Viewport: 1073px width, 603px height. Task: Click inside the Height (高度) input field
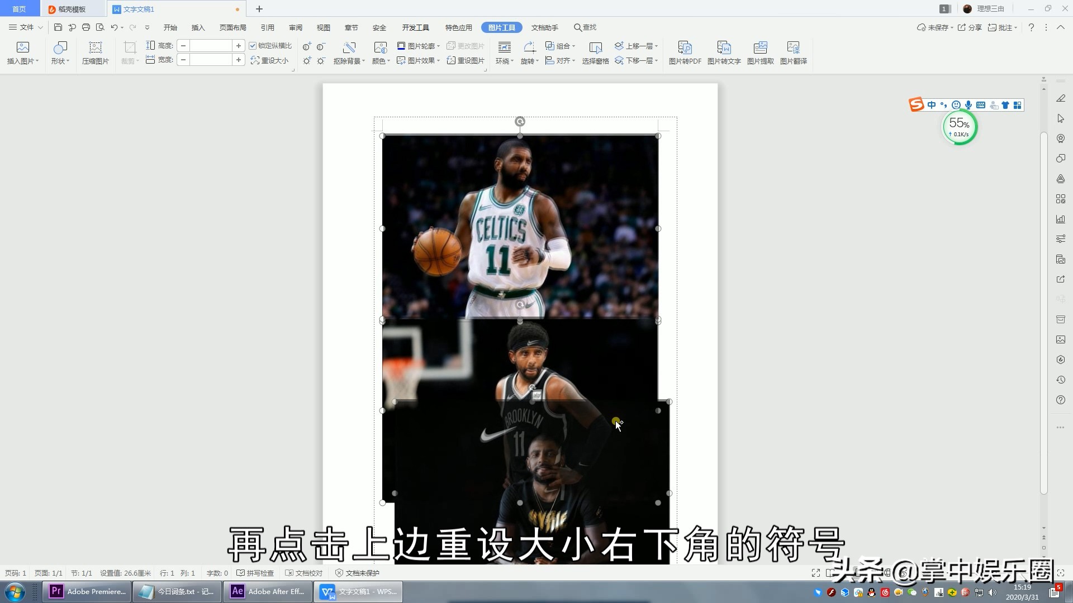211,46
